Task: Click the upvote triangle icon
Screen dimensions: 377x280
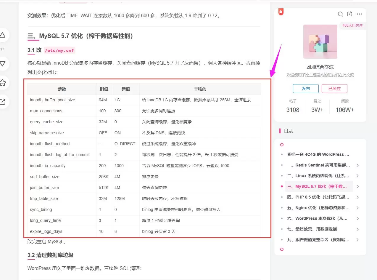Action: point(2,35)
